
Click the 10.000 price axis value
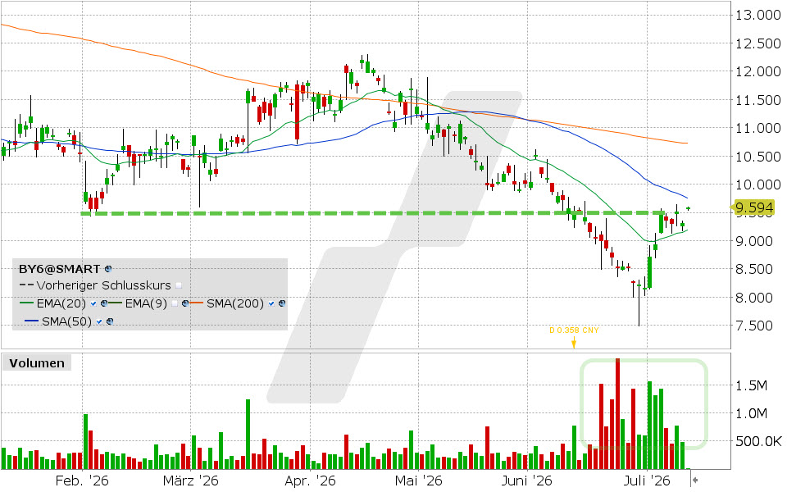757,184
